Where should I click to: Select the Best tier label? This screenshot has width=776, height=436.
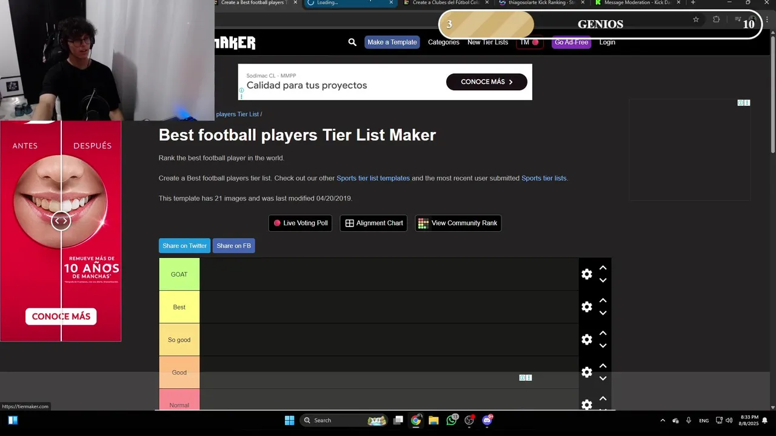[179, 307]
